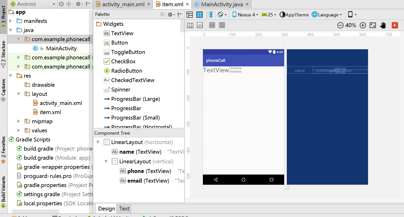Close the MainActivity.java tab
Image resolution: width=404 pixels, height=217 pixels.
click(x=247, y=4)
